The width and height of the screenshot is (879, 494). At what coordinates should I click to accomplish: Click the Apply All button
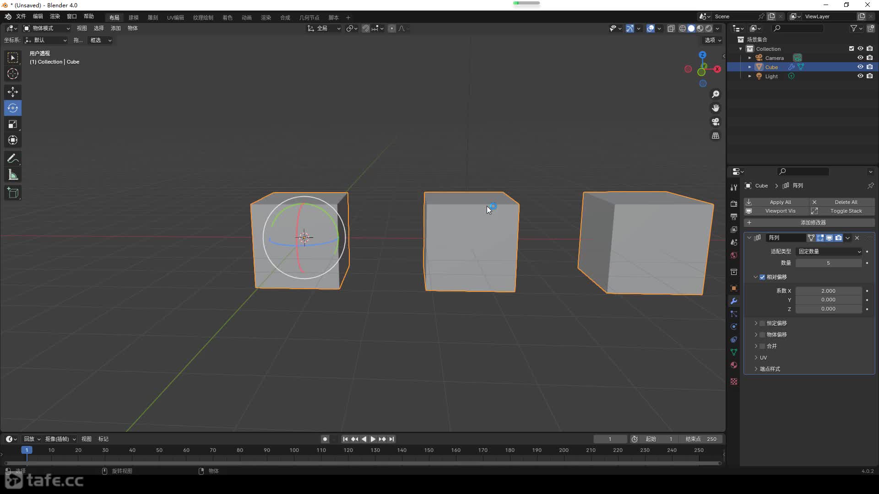pos(776,202)
